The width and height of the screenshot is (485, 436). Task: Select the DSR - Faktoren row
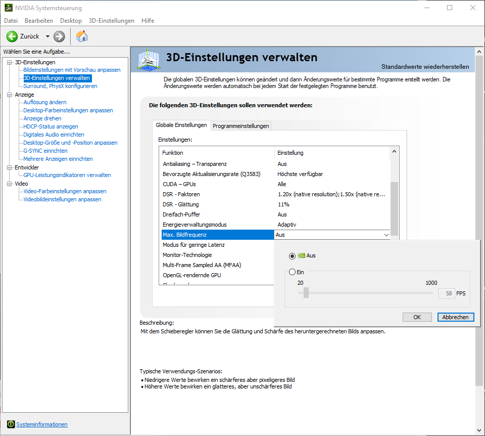pos(276,194)
